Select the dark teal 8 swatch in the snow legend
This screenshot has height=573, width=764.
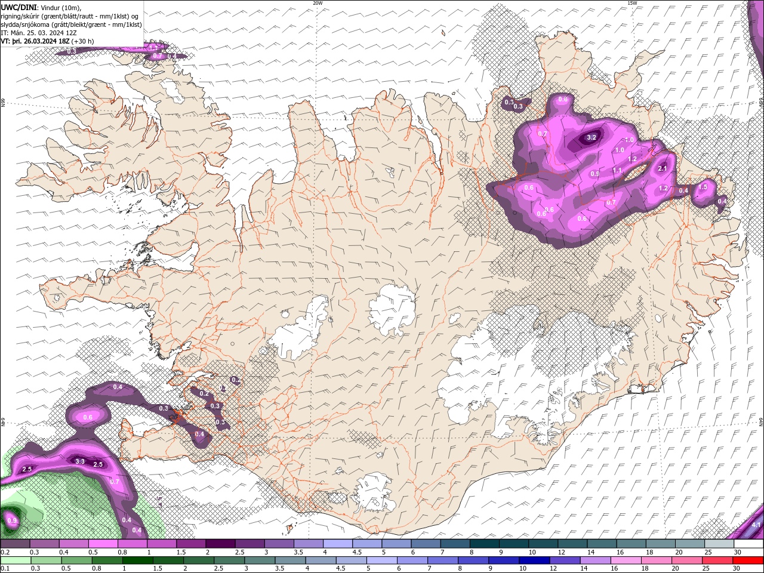click(483, 544)
